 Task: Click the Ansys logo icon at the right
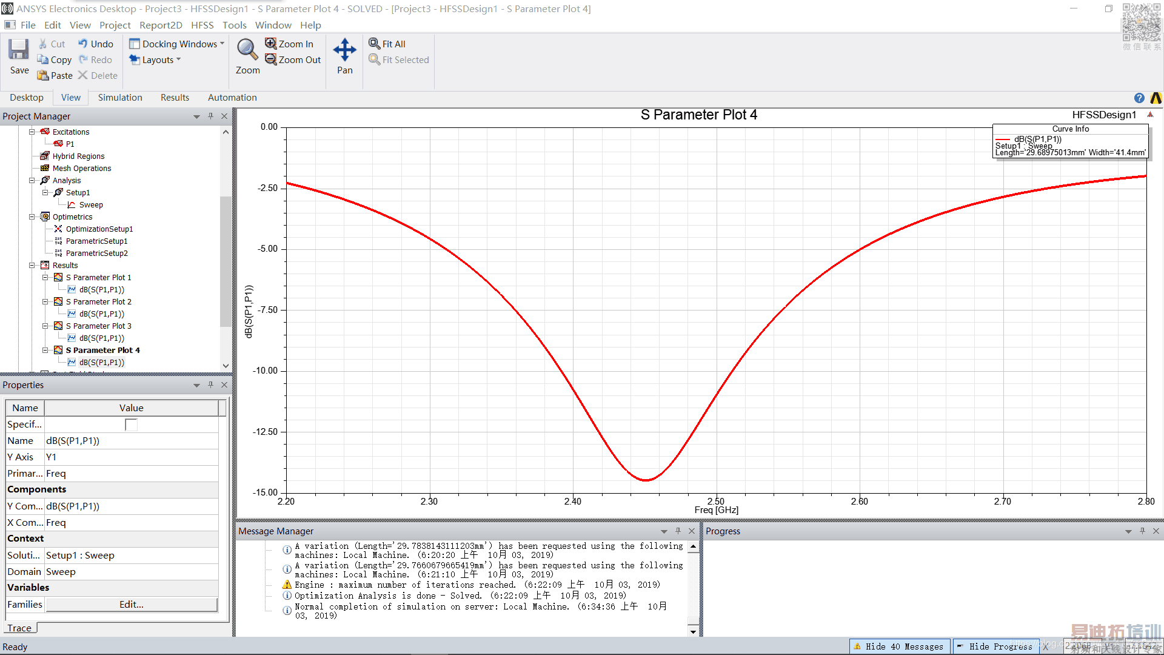(x=1156, y=98)
